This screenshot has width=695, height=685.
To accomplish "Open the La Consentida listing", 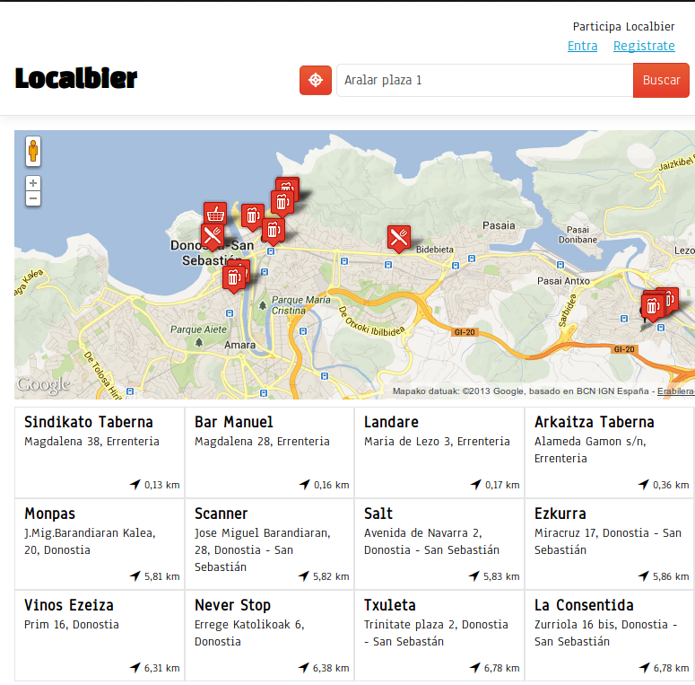I will (x=609, y=634).
